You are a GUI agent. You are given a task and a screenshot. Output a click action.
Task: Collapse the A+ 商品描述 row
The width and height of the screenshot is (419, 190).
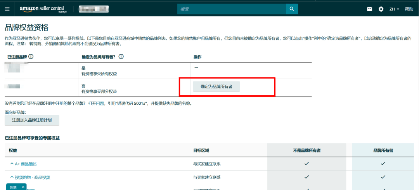click(x=12, y=164)
